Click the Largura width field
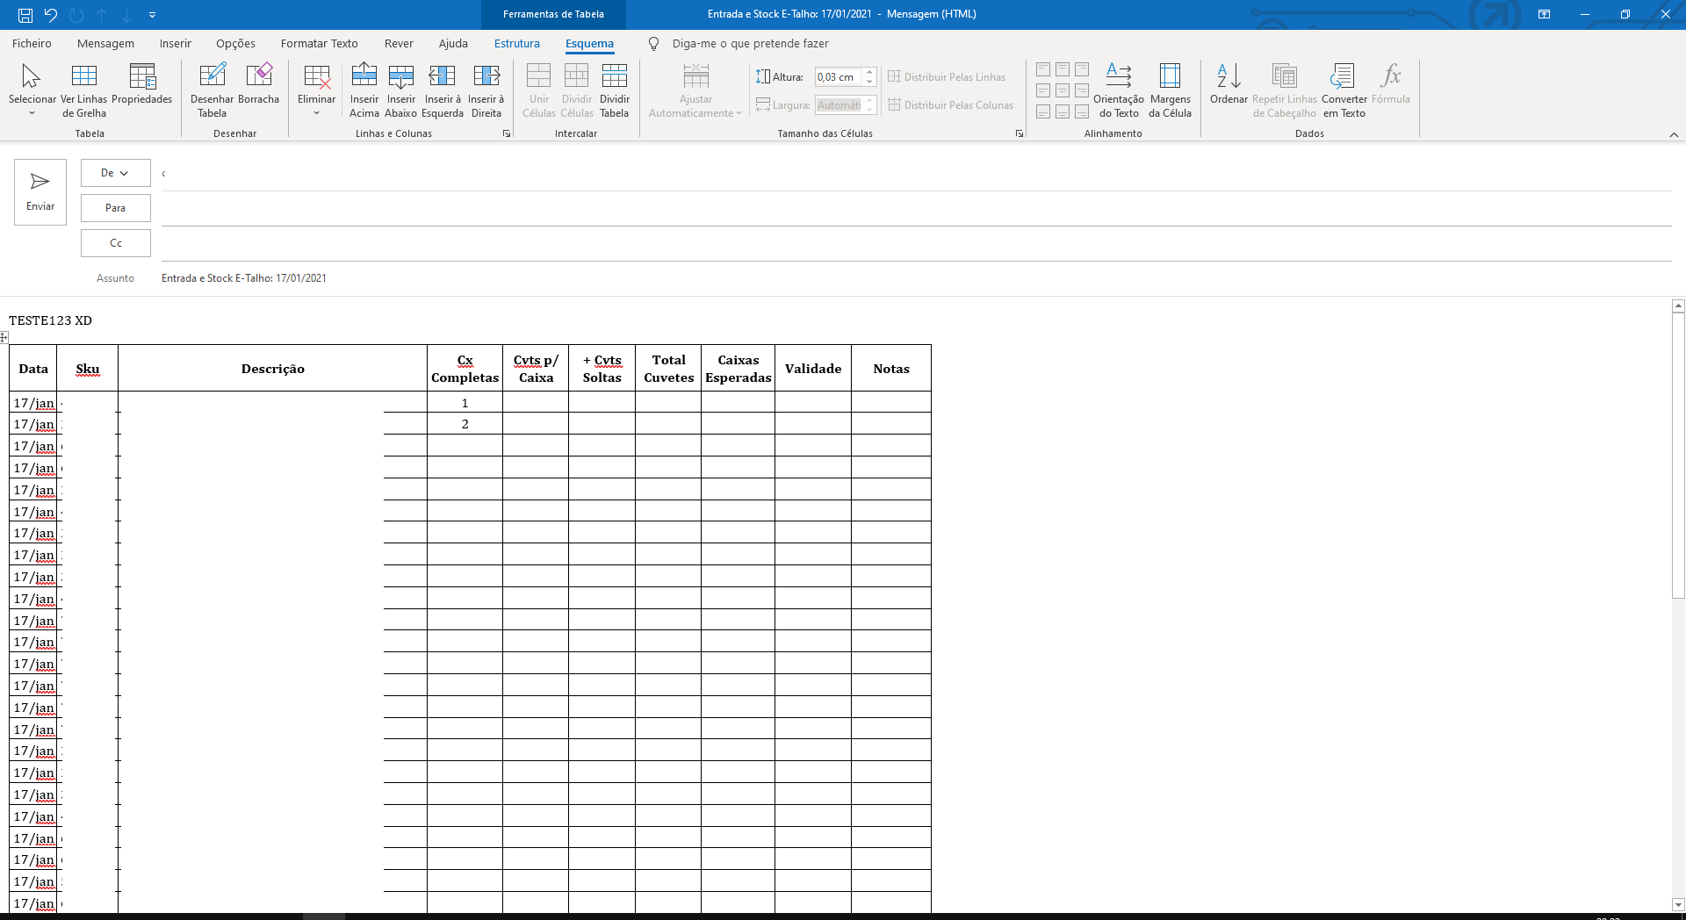Viewport: 1686px width, 920px height. [x=839, y=105]
